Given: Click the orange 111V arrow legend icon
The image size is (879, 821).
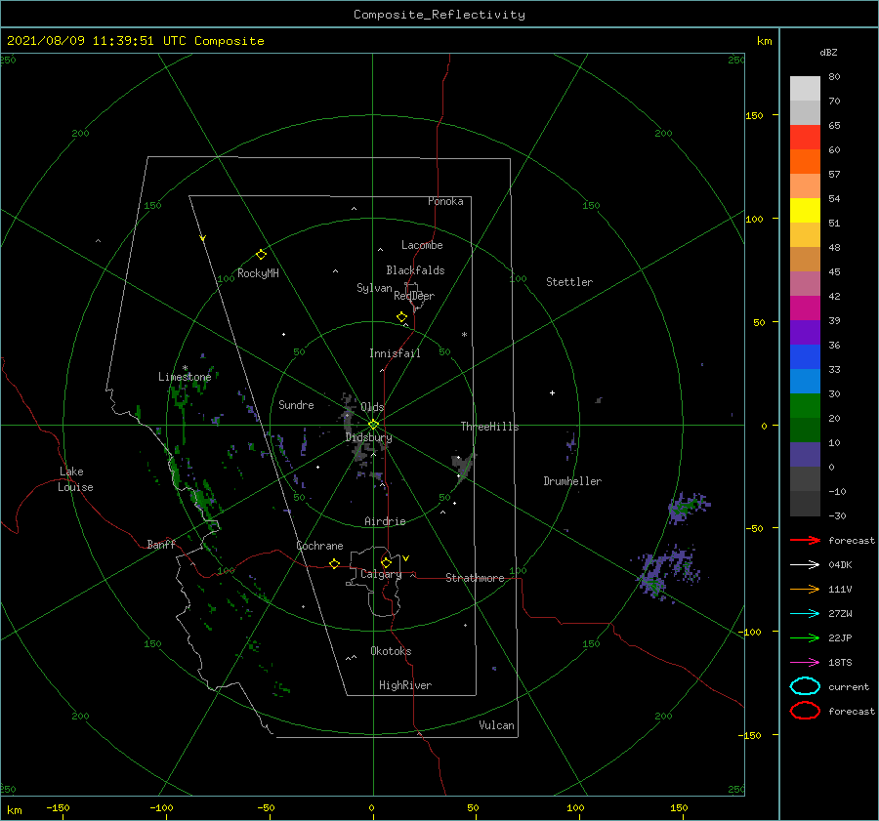Looking at the screenshot, I should (x=805, y=589).
